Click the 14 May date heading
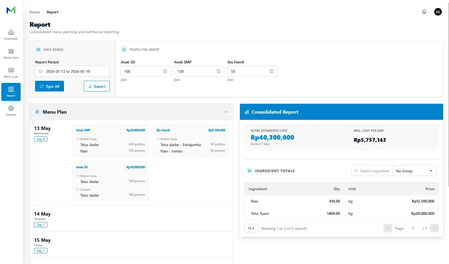Viewport: 449px width, 264px height. [x=42, y=214]
